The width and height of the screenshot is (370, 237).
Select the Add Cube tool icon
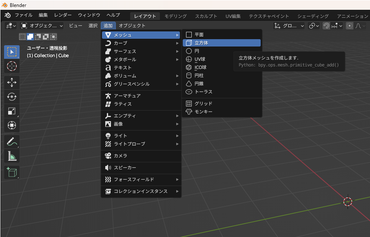pos(12,172)
